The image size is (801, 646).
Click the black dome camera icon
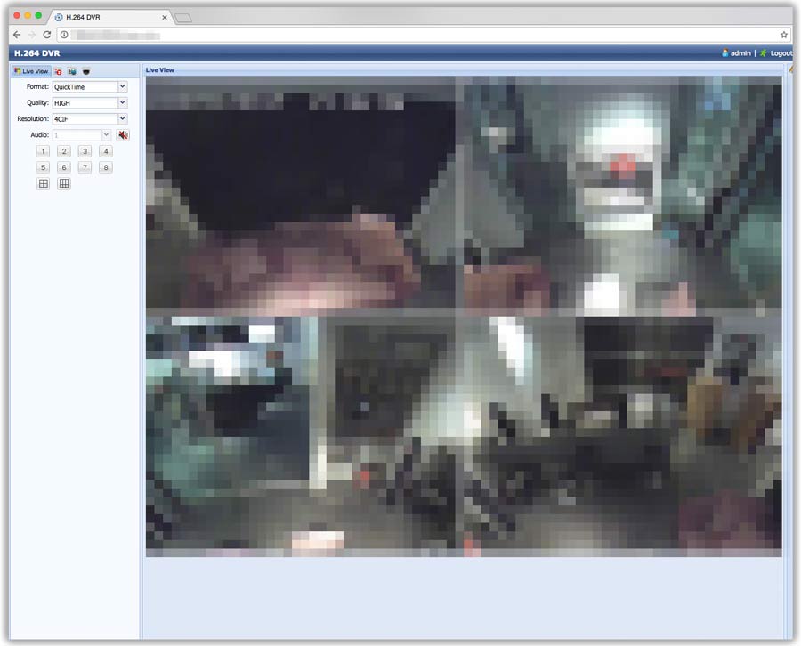tap(86, 71)
